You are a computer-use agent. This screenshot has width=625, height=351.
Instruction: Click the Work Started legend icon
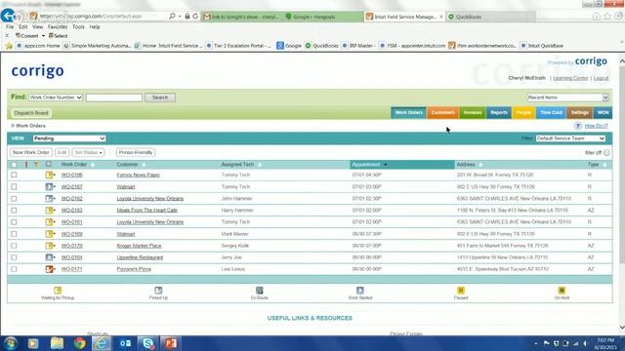(360, 291)
